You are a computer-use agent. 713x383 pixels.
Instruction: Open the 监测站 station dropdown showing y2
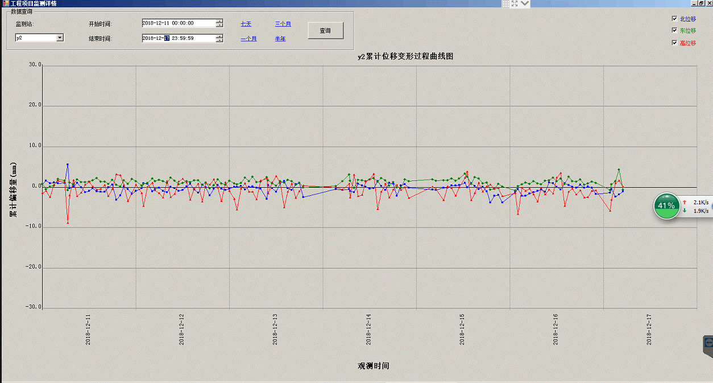pyautogui.click(x=60, y=38)
